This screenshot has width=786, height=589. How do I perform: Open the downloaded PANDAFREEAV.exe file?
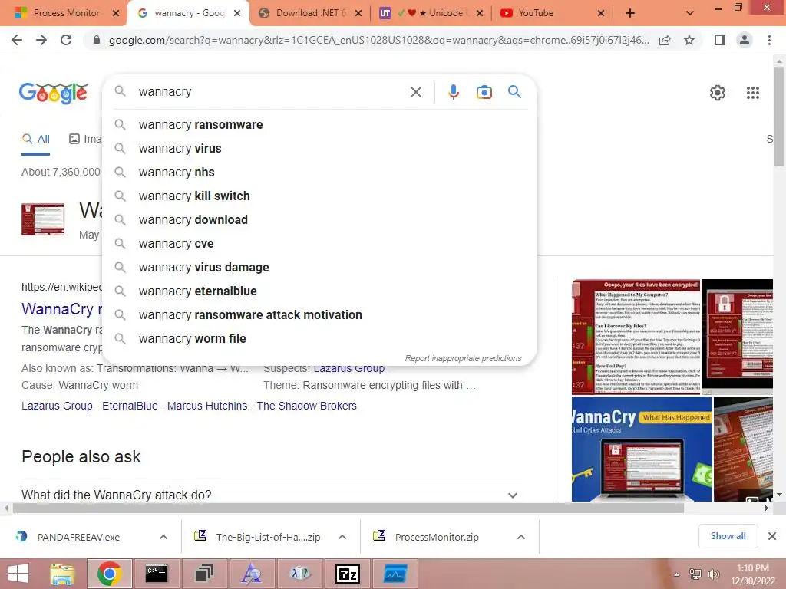pyautogui.click(x=78, y=537)
